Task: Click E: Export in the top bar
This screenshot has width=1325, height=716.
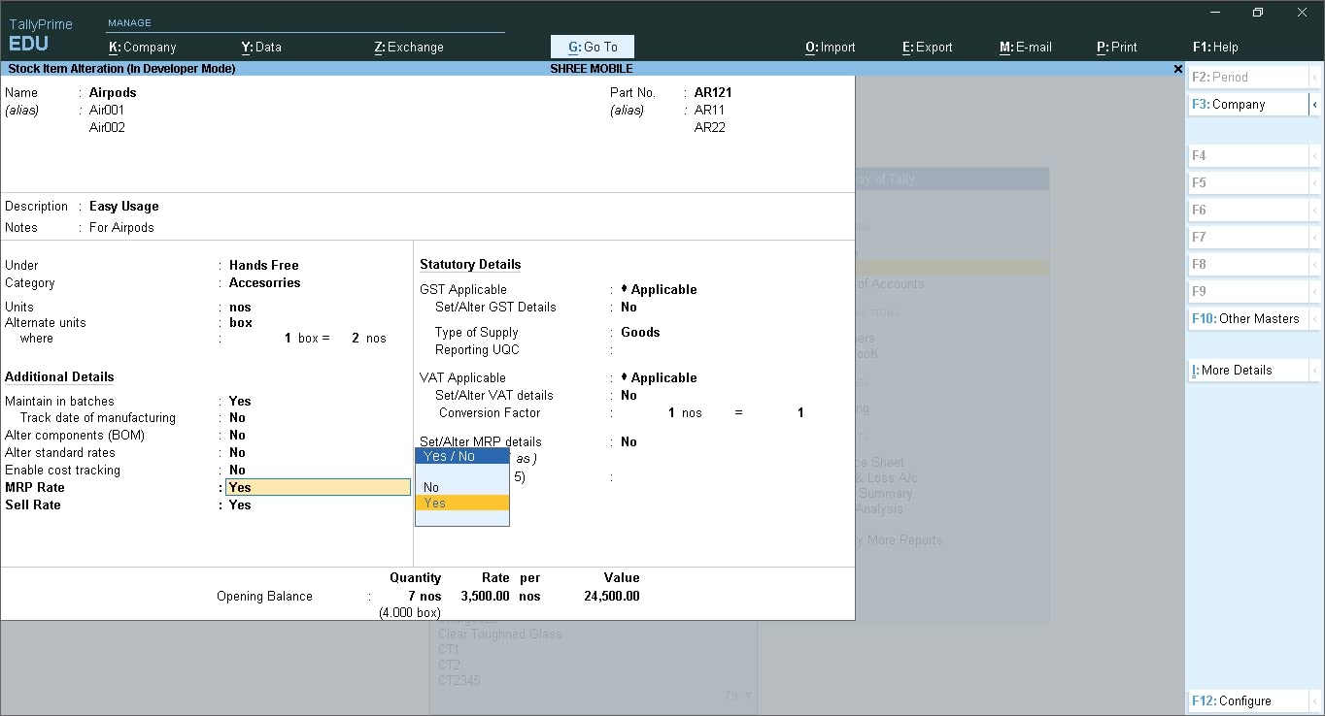Action: [x=926, y=46]
